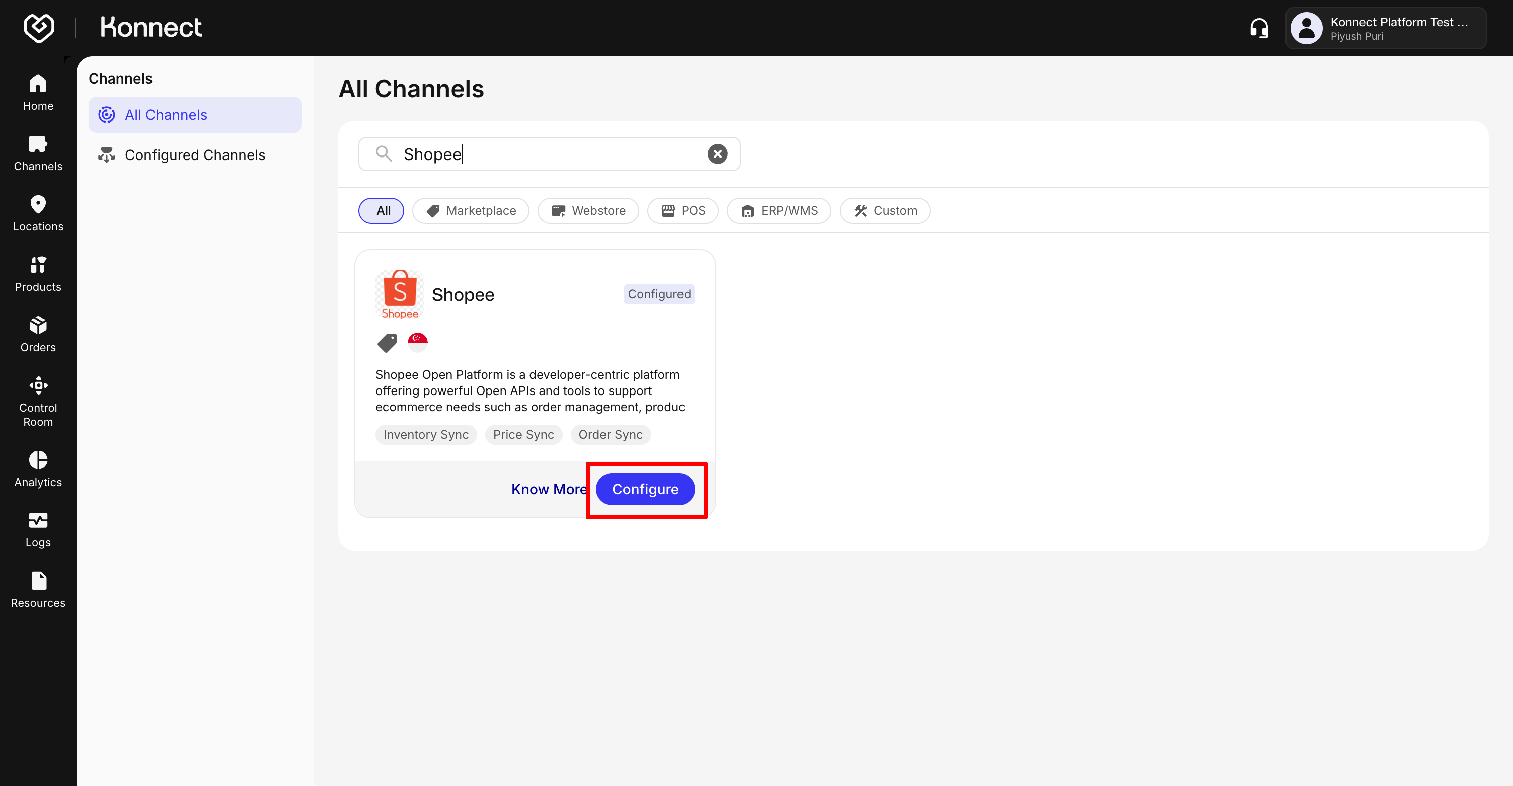Open the user account avatar menu
This screenshot has width=1513, height=786.
point(1306,28)
